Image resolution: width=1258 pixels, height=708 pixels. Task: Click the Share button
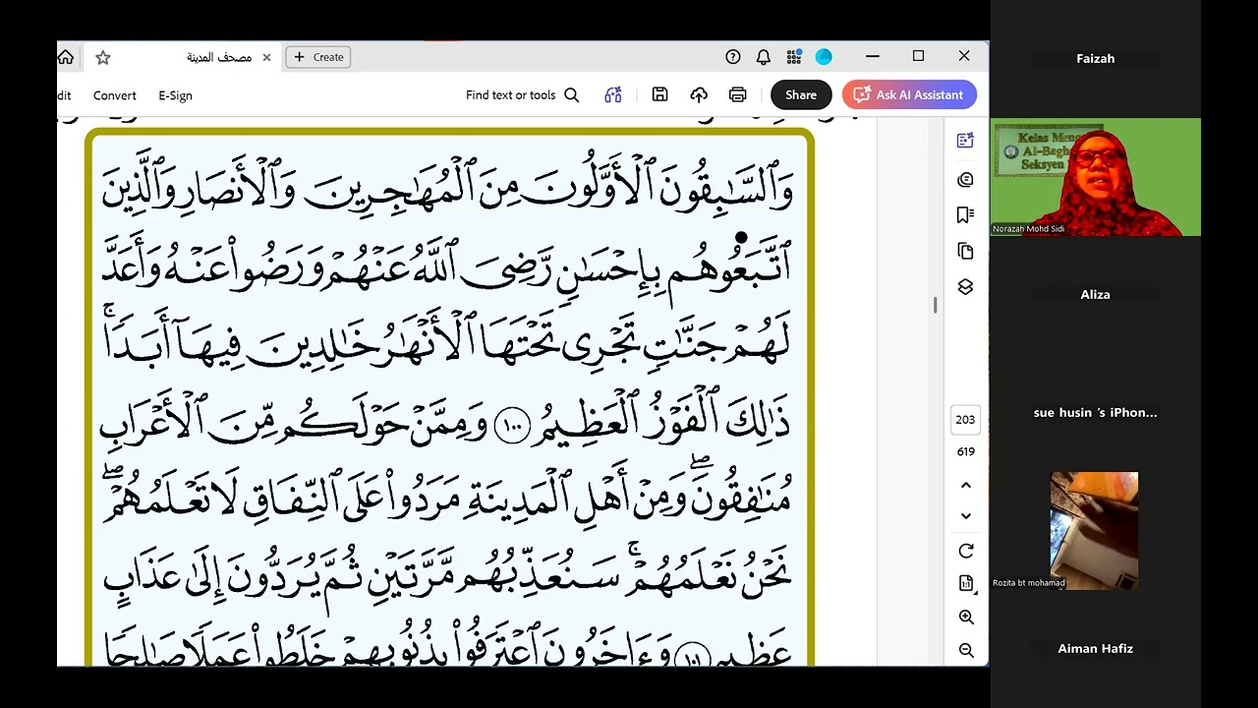(x=801, y=95)
